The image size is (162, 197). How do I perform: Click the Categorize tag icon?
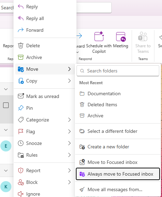[21, 120]
